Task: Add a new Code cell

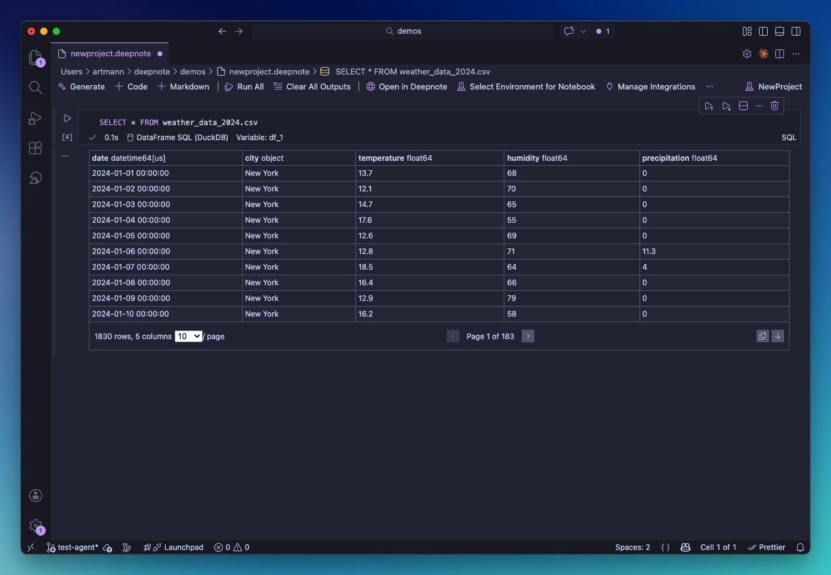Action: [131, 87]
